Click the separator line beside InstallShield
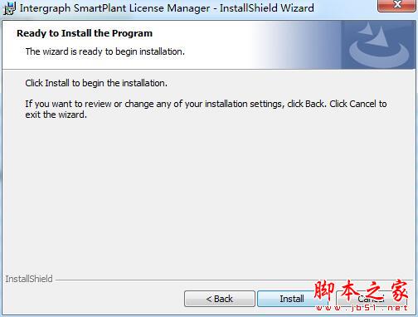The image size is (418, 317). click(x=235, y=280)
